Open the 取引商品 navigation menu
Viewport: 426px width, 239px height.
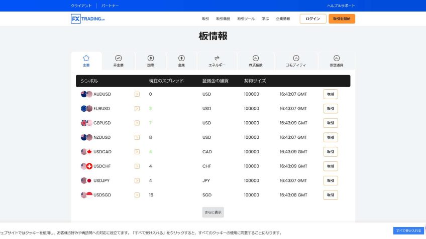223,19
